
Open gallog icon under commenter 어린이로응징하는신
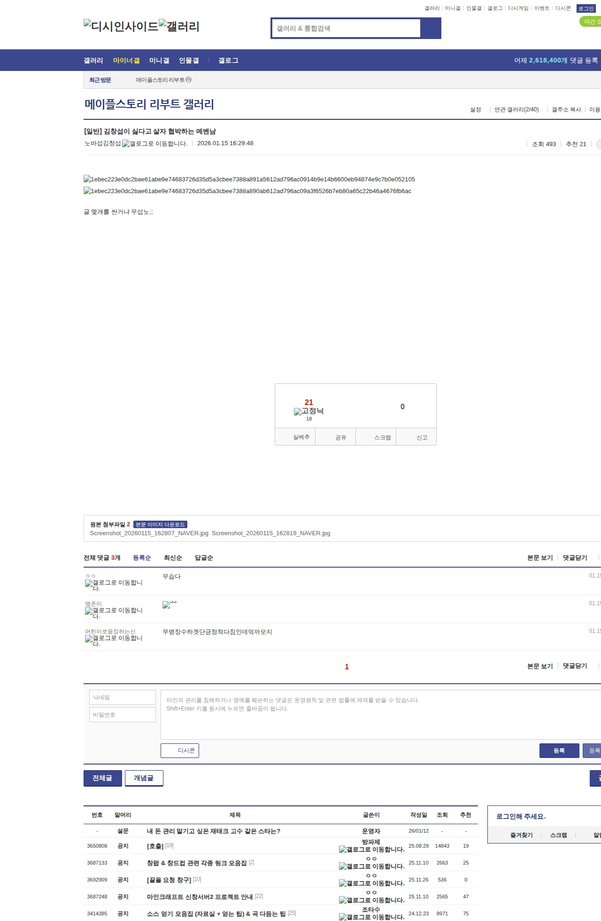tap(114, 640)
